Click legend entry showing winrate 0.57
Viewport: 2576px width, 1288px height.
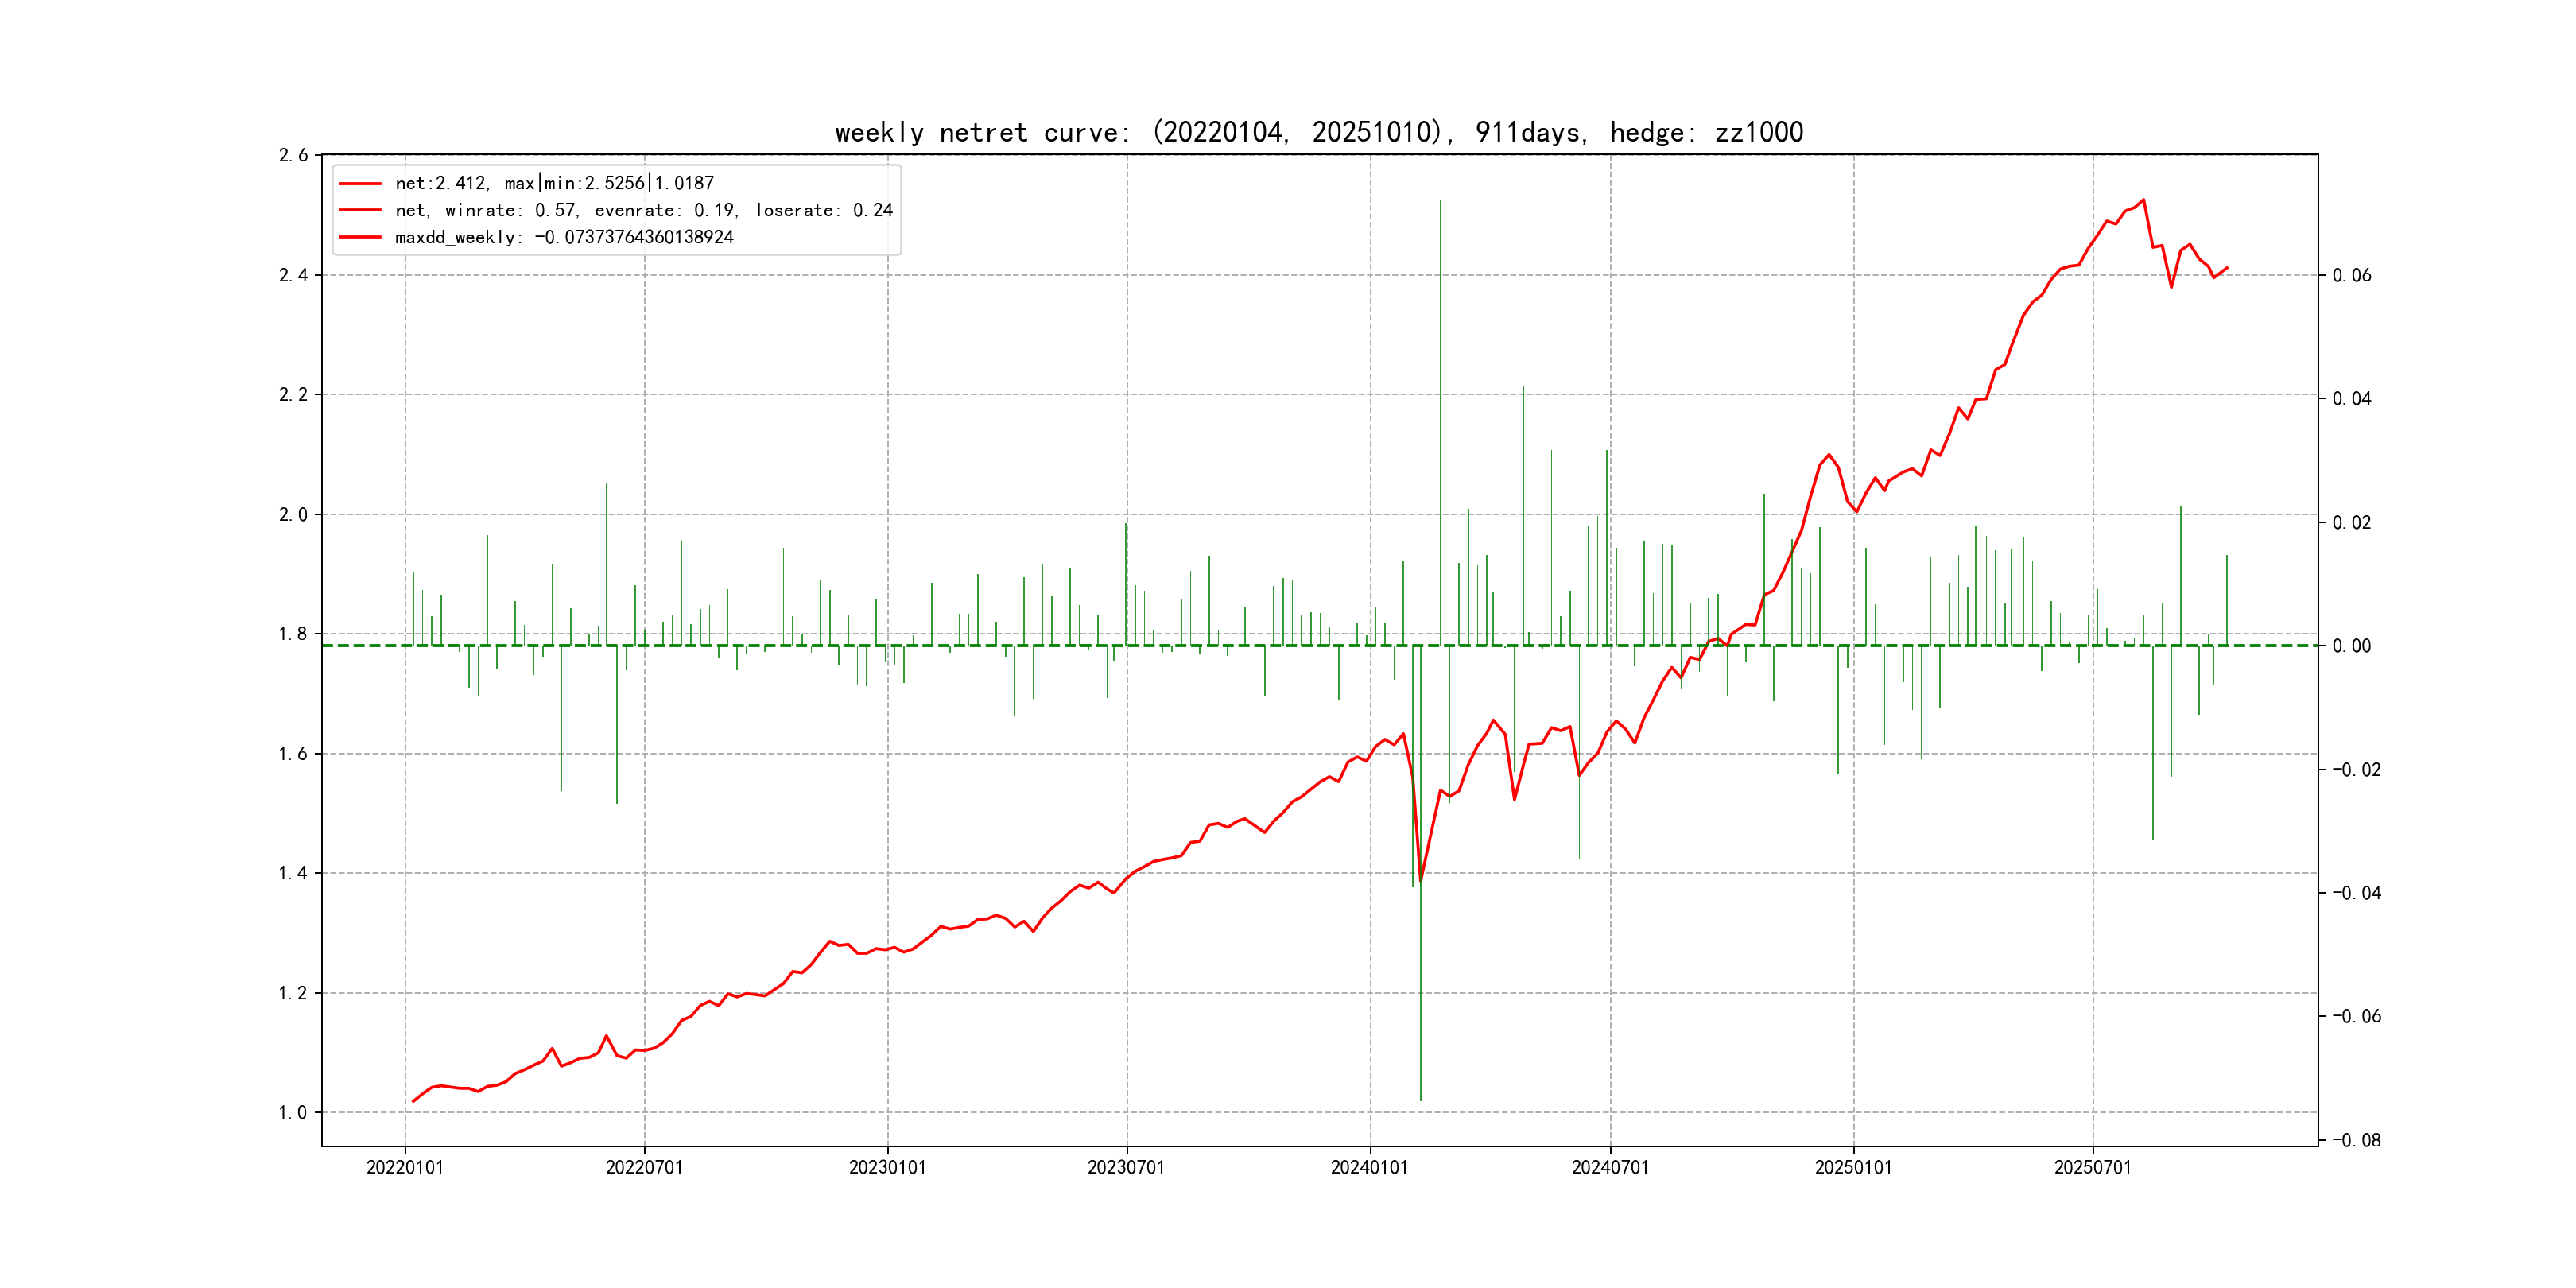click(x=643, y=210)
